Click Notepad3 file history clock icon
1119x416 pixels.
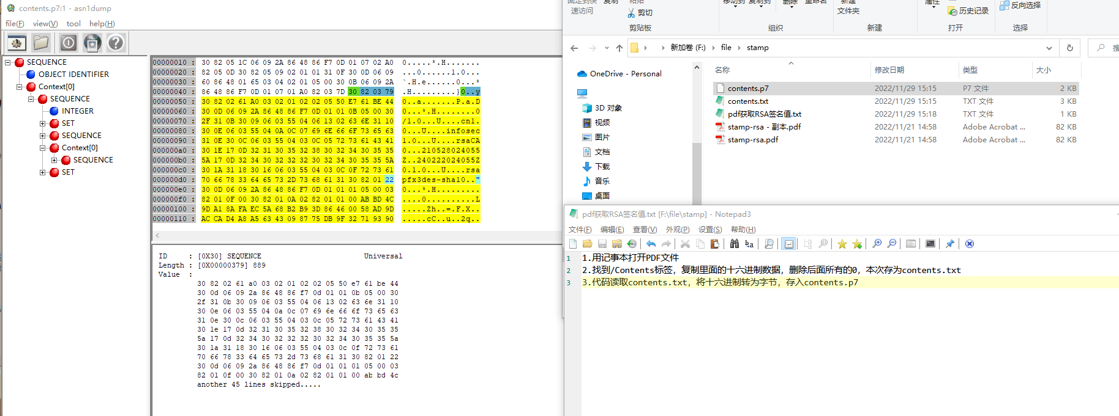tap(632, 244)
